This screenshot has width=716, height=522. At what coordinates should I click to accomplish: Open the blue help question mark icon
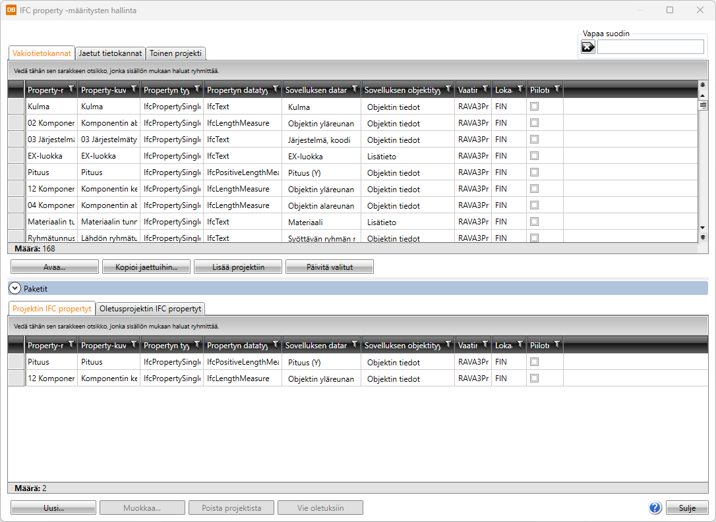tap(655, 508)
